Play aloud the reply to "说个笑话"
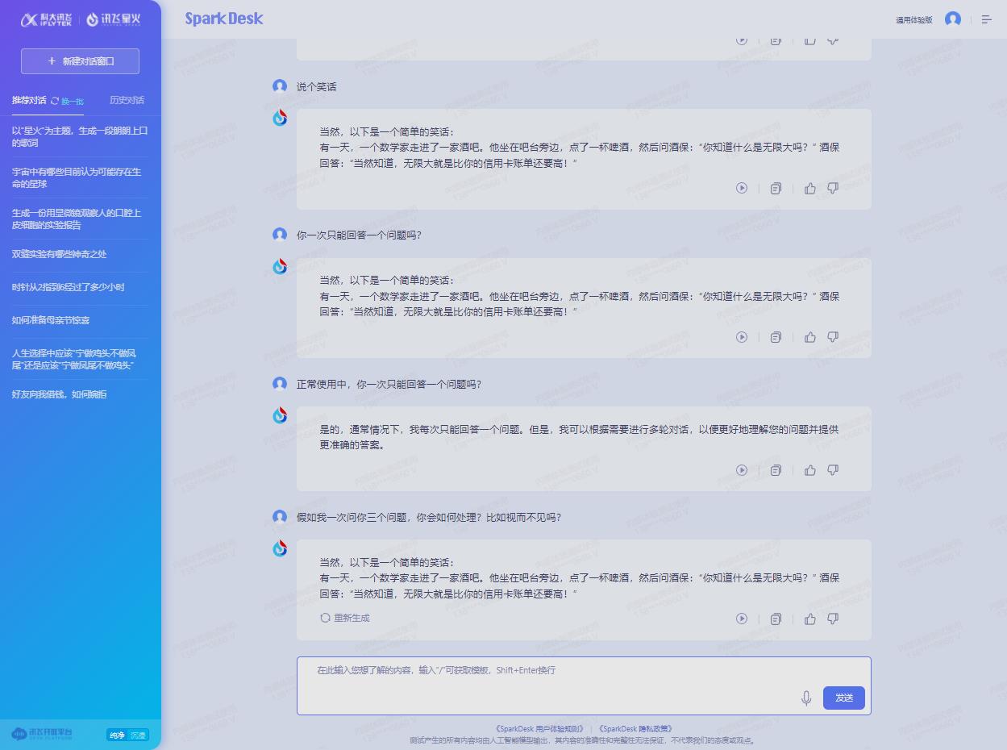 point(742,188)
